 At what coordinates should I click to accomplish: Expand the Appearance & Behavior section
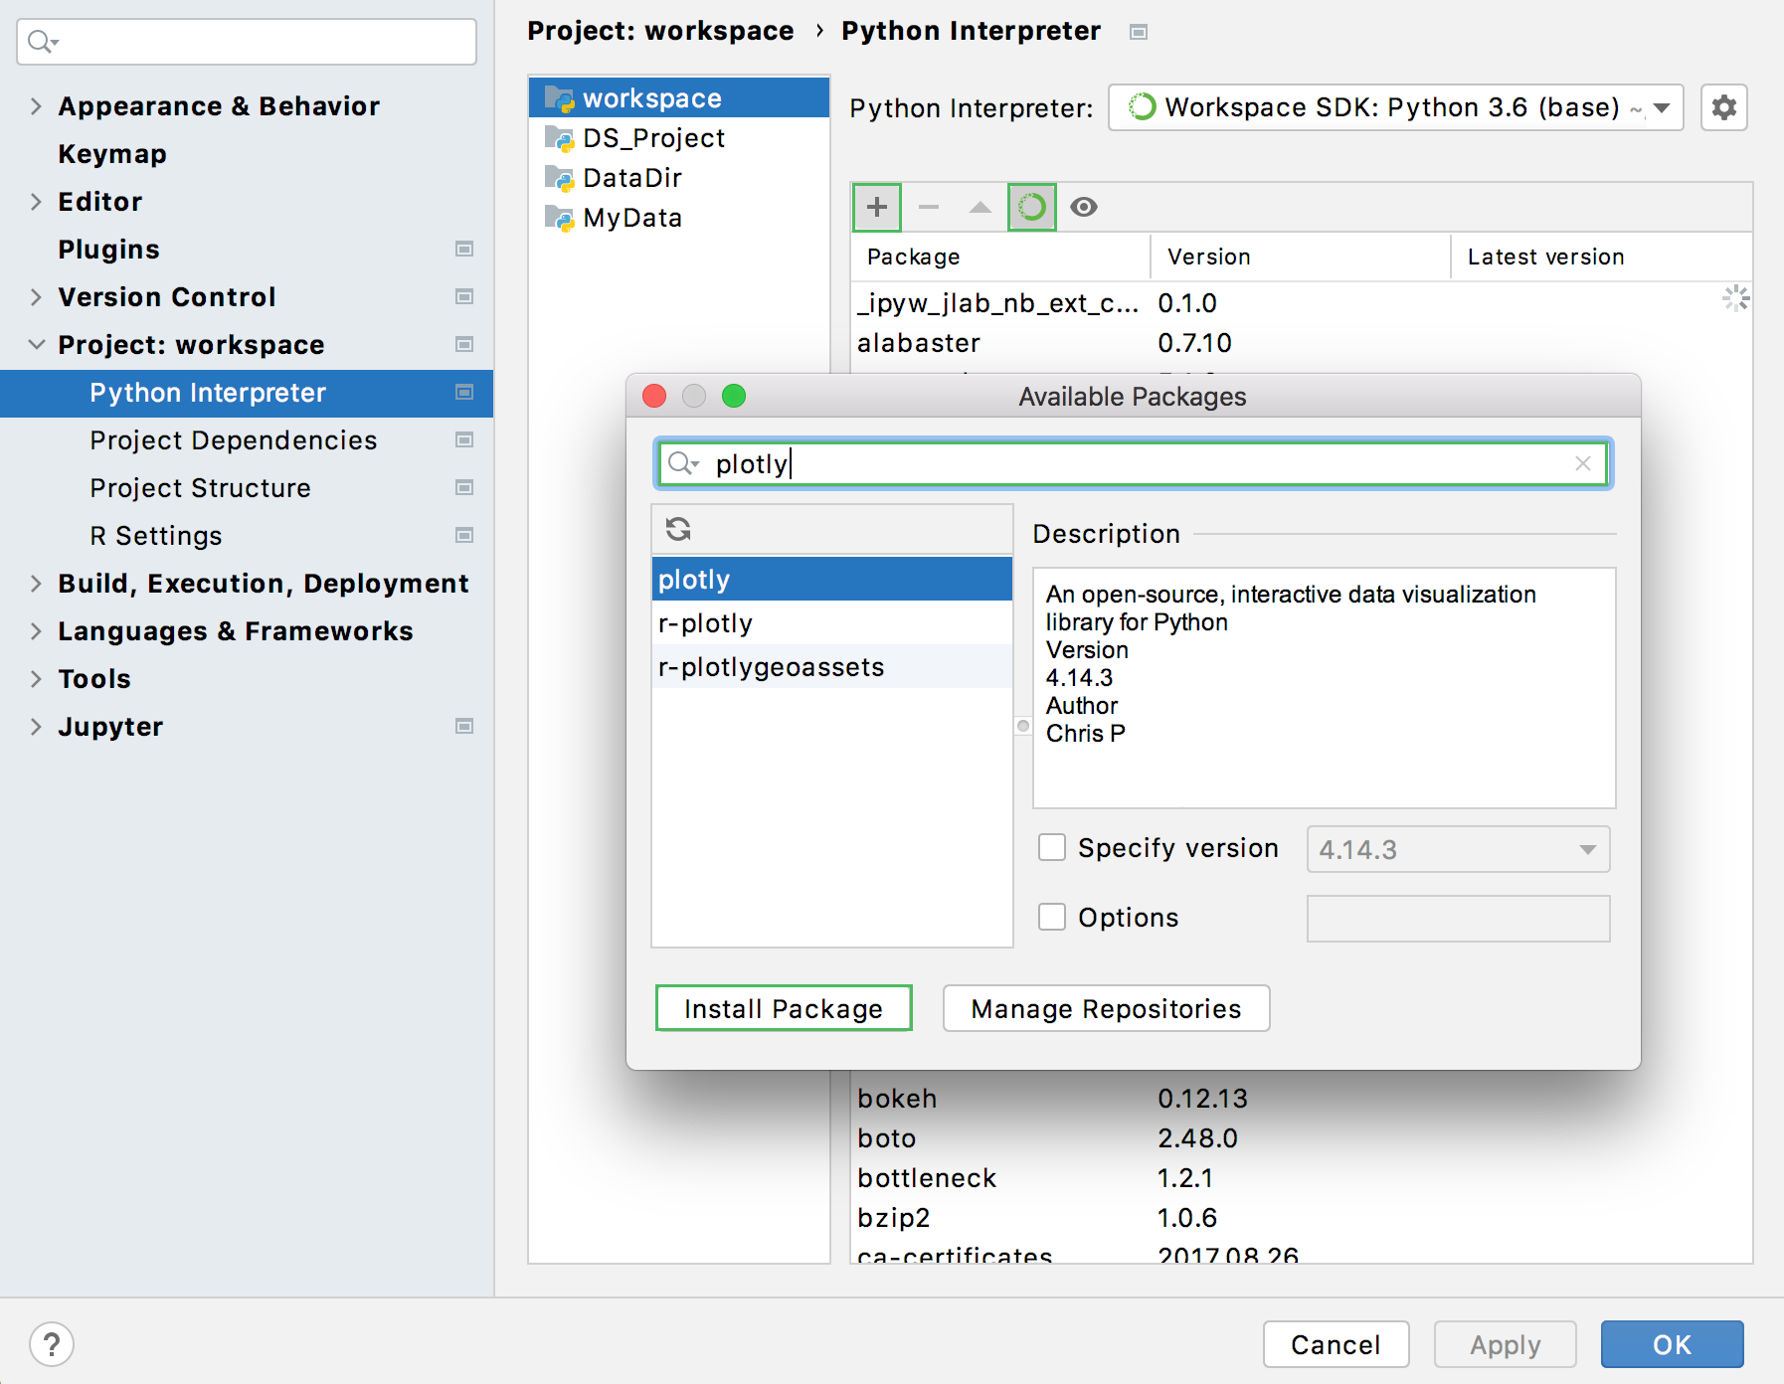tap(36, 105)
